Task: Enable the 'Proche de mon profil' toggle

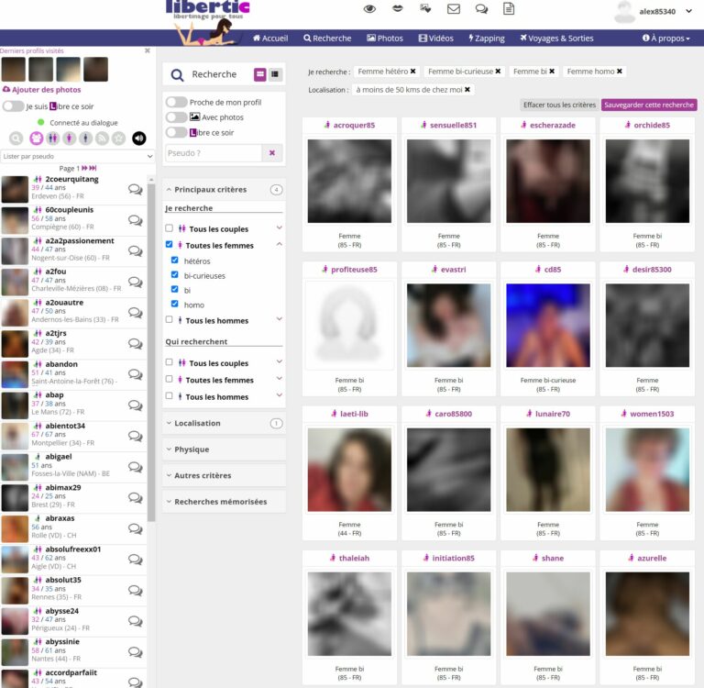Action: pyautogui.click(x=176, y=102)
